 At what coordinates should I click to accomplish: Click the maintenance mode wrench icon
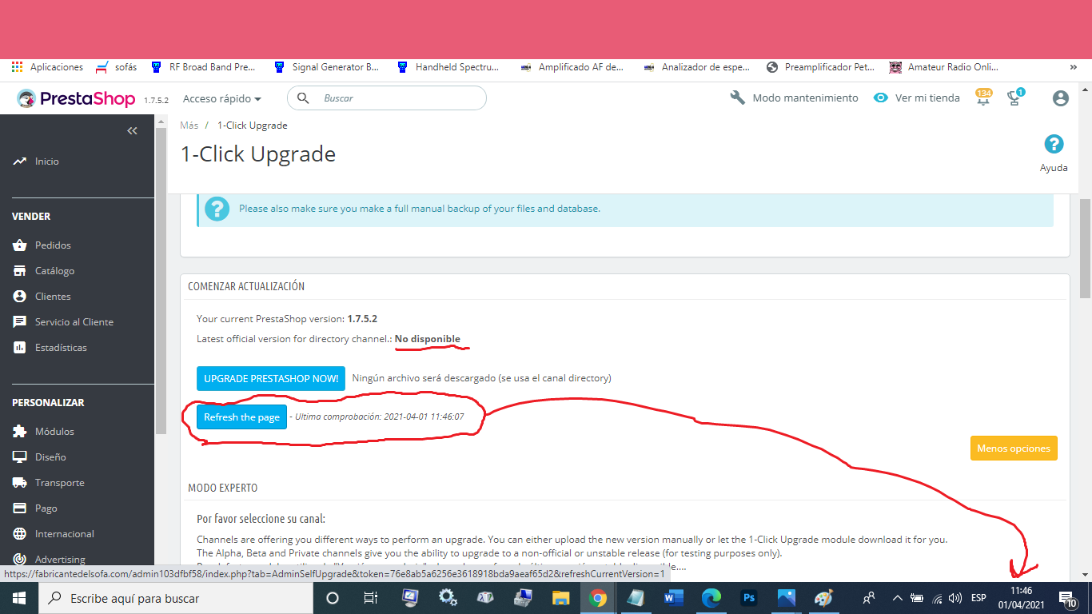point(736,97)
